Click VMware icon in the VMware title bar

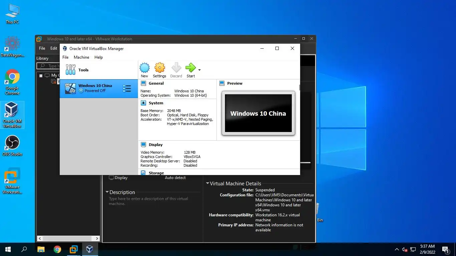39,39
